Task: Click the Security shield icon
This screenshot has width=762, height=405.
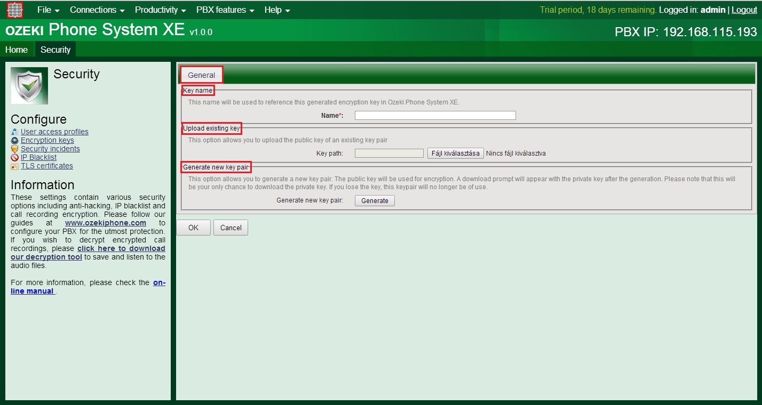Action: pyautogui.click(x=29, y=85)
